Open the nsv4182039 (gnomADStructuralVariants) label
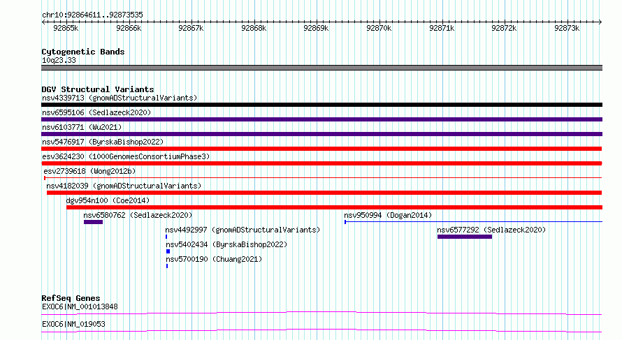This screenshot has width=622, height=340. [124, 186]
